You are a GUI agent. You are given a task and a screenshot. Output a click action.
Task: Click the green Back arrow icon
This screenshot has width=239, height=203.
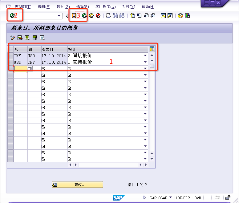click(x=84, y=15)
